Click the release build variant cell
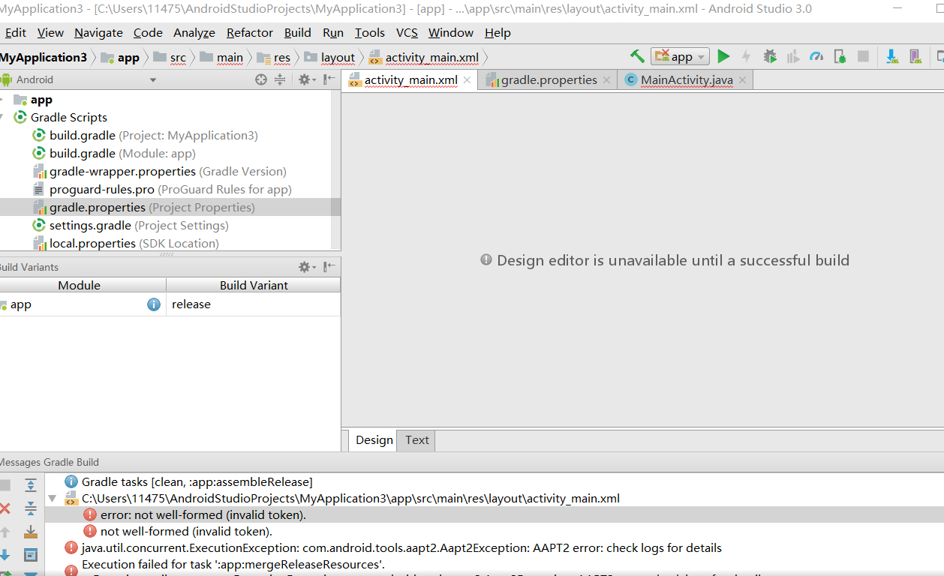This screenshot has height=576, width=944. tap(253, 304)
